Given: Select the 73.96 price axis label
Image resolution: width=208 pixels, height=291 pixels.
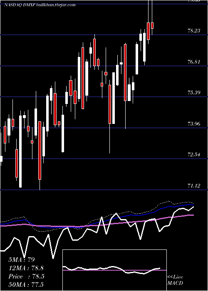Looking at the screenshot, I should click(194, 124).
